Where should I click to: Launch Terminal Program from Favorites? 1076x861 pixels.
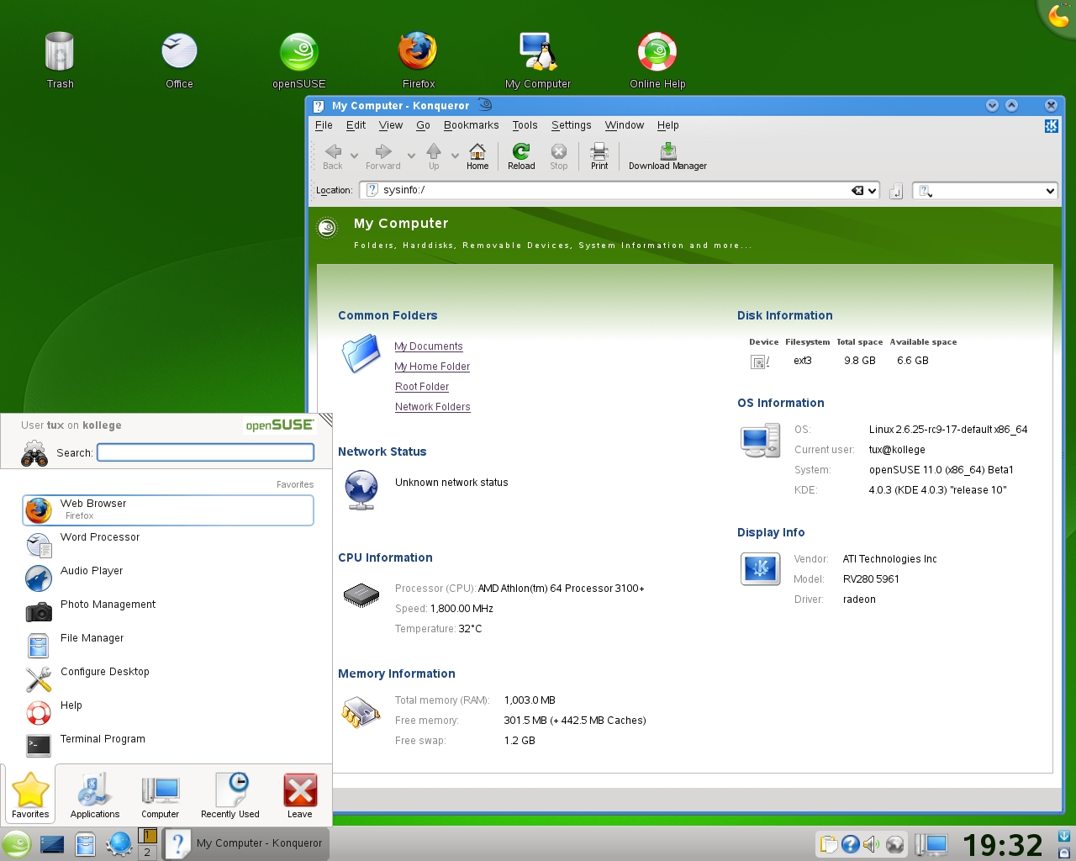[x=168, y=746]
